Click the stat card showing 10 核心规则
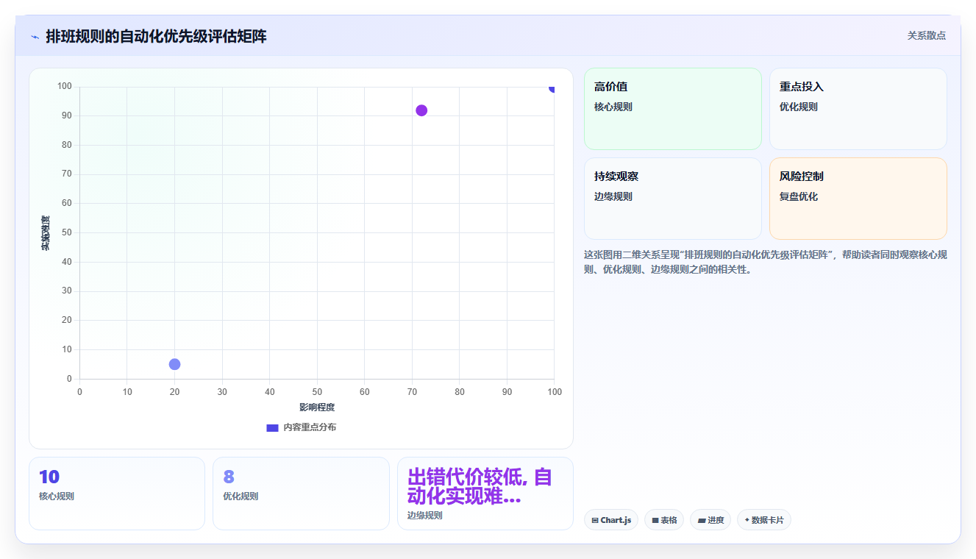The width and height of the screenshot is (976, 559). point(117,494)
